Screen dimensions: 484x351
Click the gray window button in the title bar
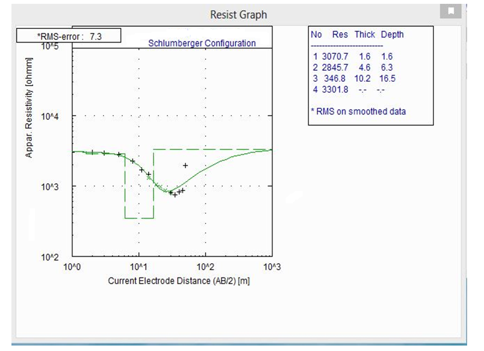(x=451, y=10)
